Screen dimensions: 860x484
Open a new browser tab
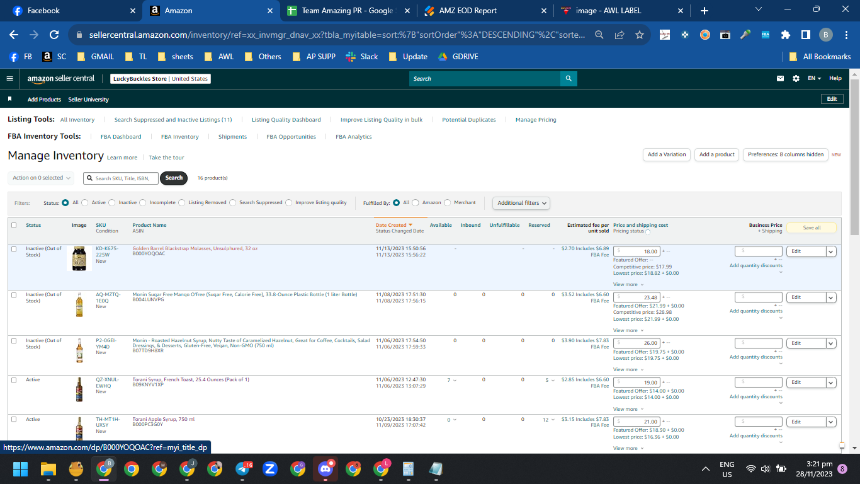click(704, 11)
